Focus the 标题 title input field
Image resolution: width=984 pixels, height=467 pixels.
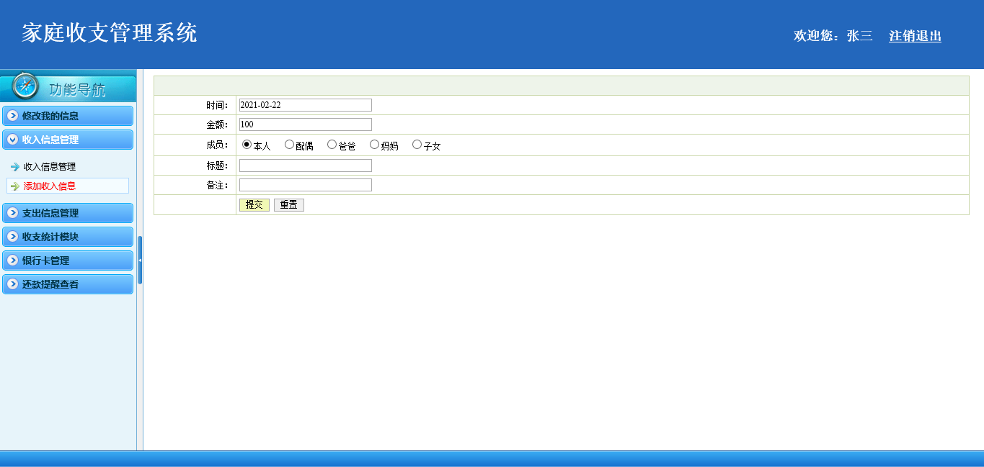pos(306,166)
